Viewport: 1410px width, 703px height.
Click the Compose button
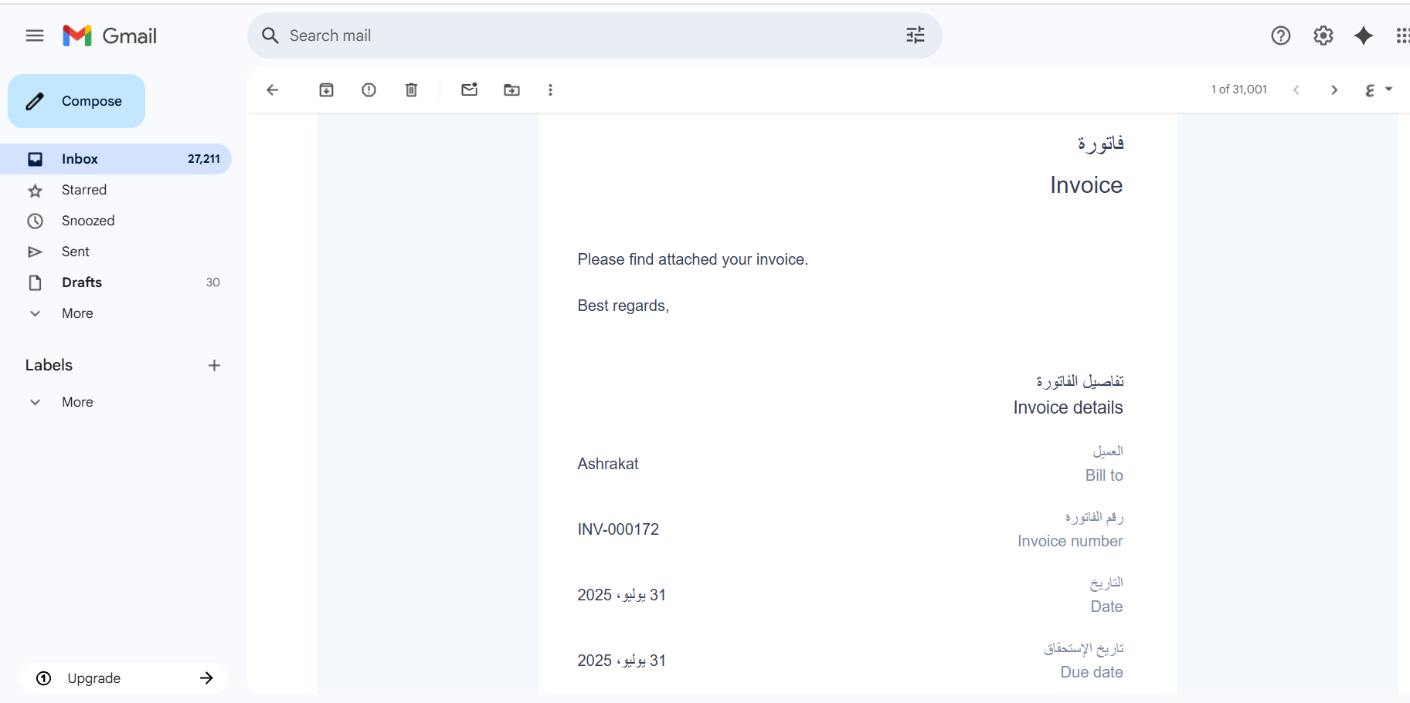click(76, 101)
